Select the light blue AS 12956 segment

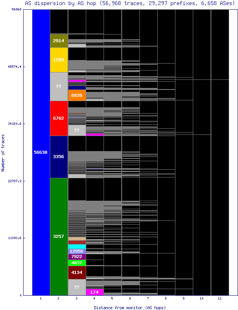[x=77, y=251]
